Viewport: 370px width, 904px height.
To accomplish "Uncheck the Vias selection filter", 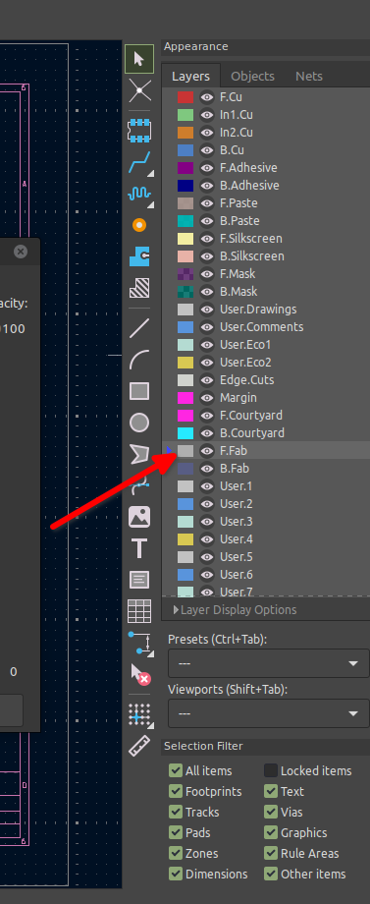I will pos(271,812).
